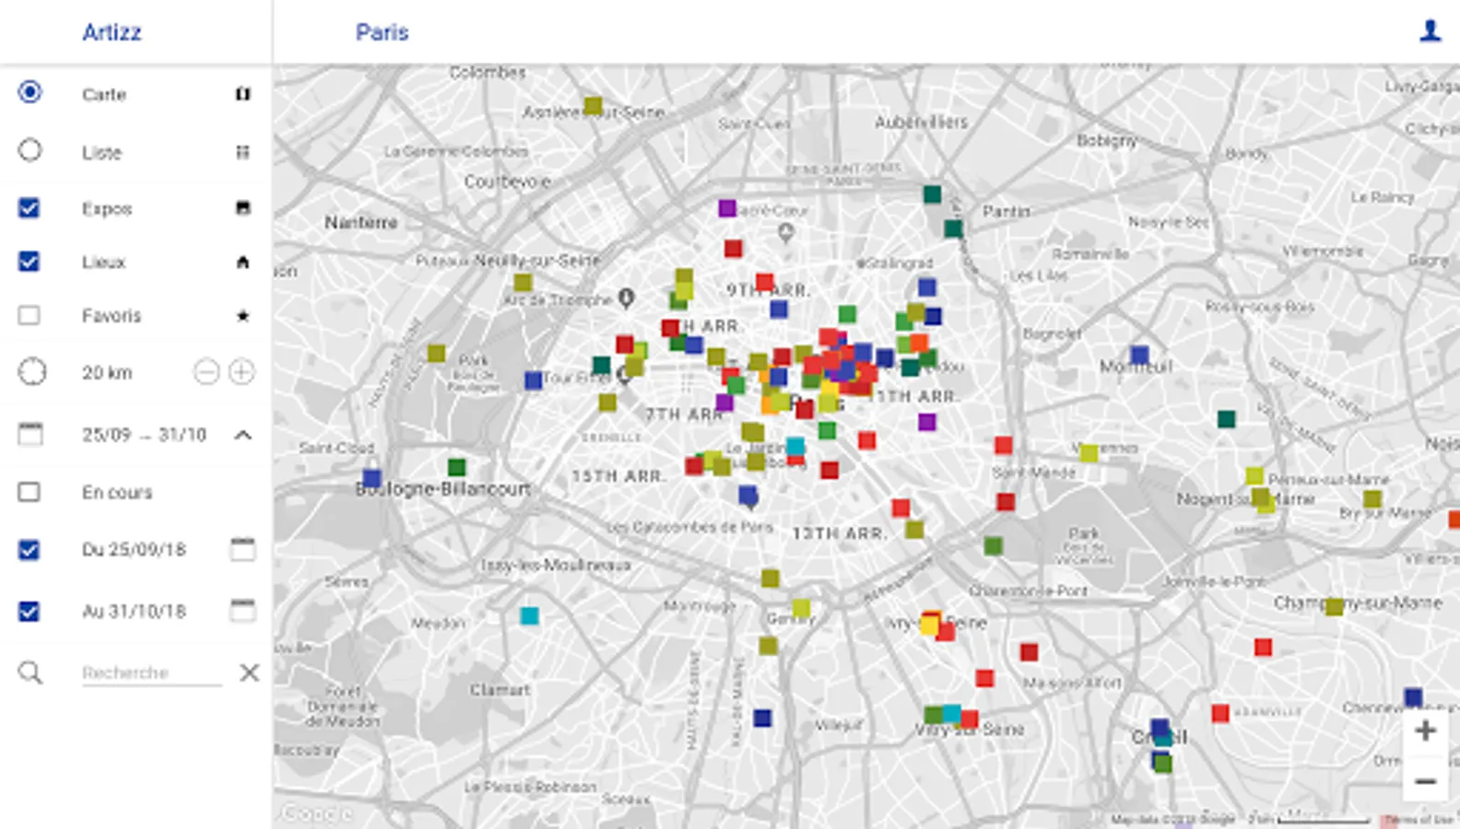Click the blue marker at Boulogne-Billancourt
This screenshot has height=829, width=1460.
tap(372, 478)
